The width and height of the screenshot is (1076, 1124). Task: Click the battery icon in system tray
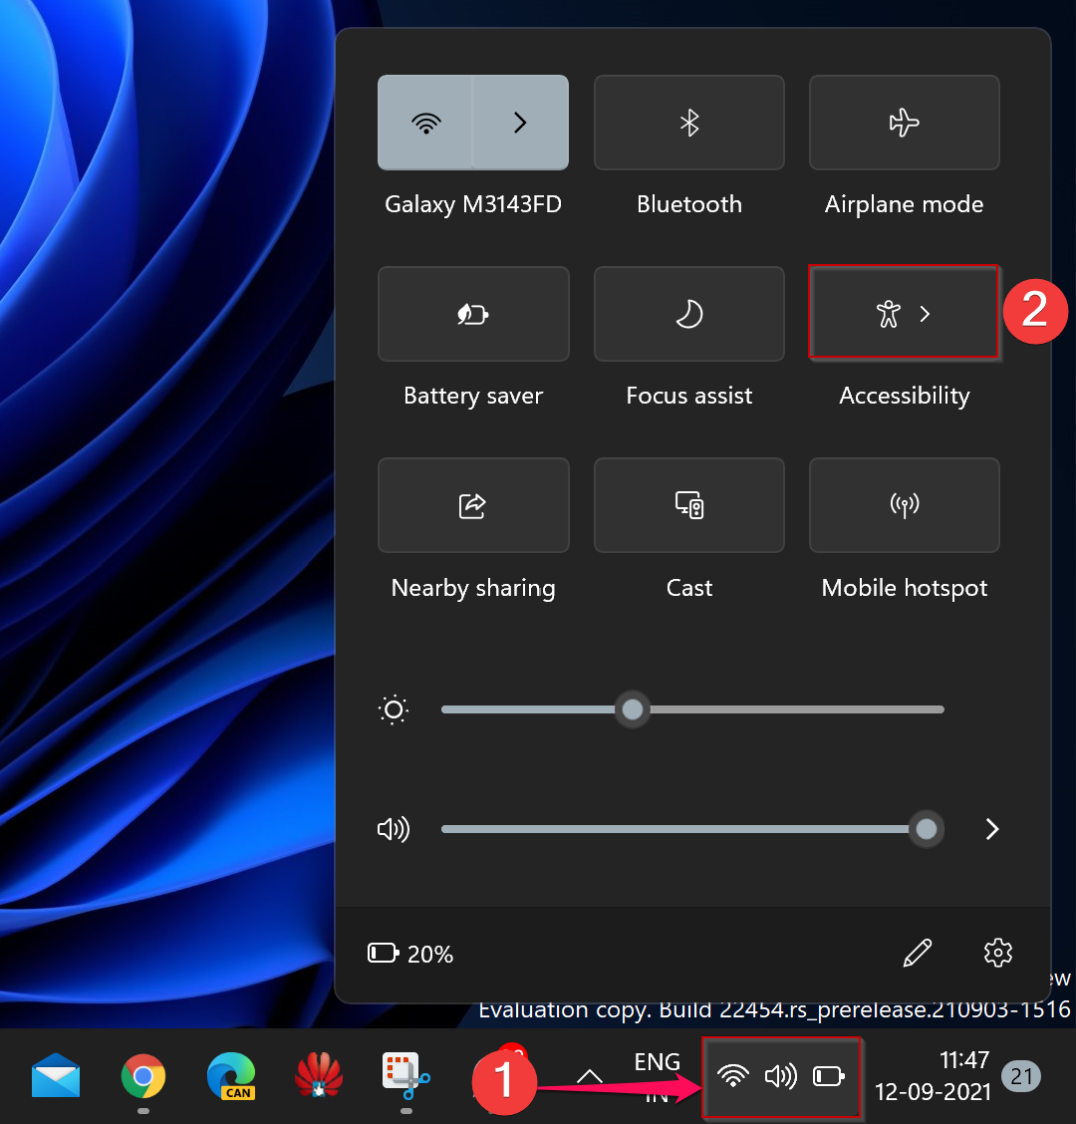(829, 1076)
